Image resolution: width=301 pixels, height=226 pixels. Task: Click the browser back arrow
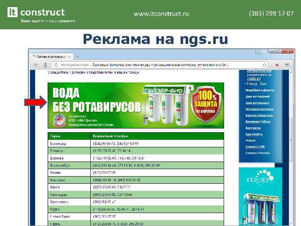click(36, 65)
